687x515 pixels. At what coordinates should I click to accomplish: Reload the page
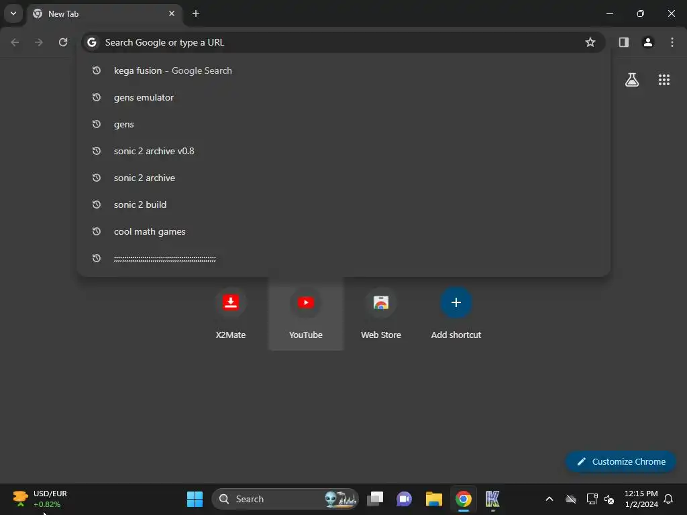tap(63, 42)
